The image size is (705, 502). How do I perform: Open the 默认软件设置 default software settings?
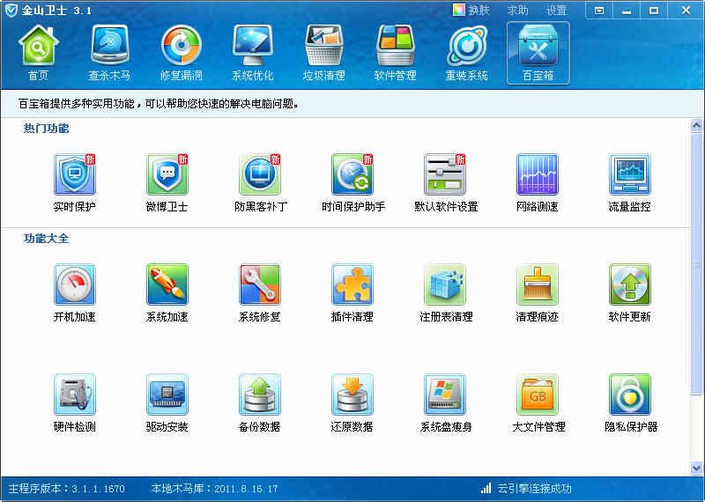click(445, 175)
